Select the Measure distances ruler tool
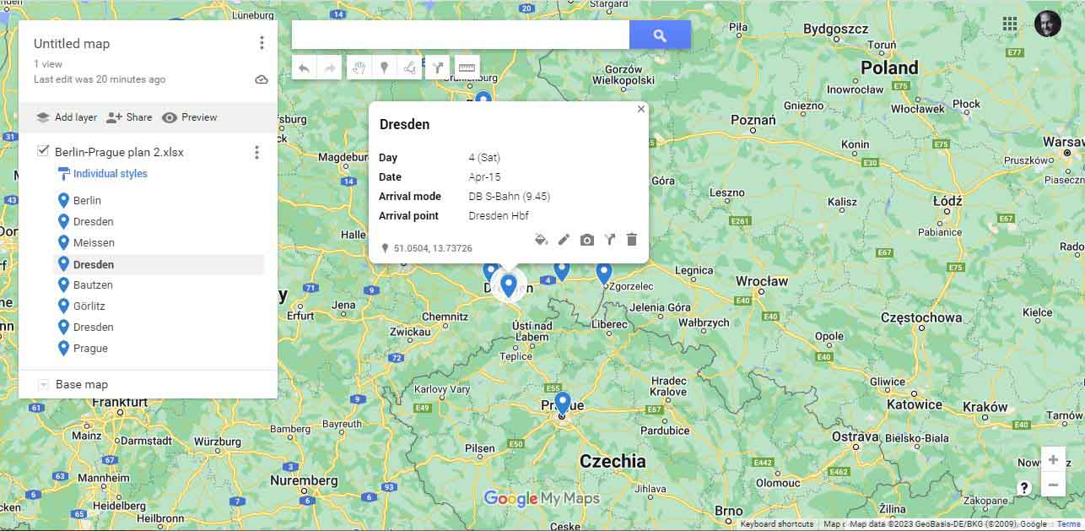 (x=466, y=68)
